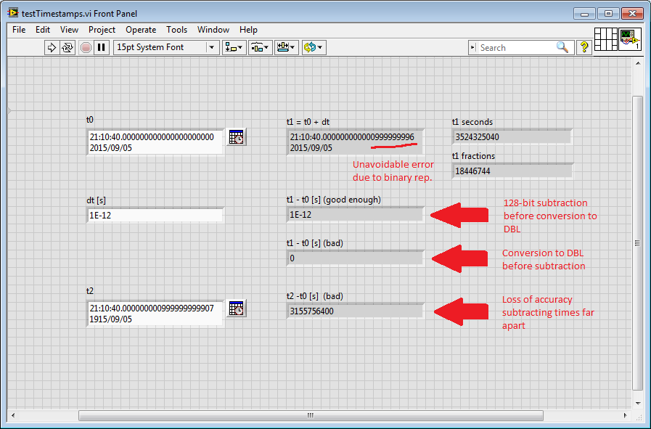The width and height of the screenshot is (651, 429).
Task: Click the t1 seconds indicator 3524325040
Action: [512, 137]
